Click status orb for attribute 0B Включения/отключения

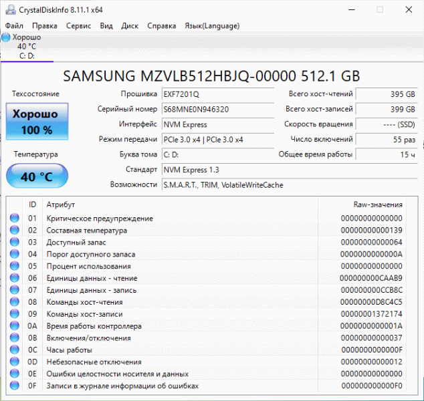(x=14, y=338)
